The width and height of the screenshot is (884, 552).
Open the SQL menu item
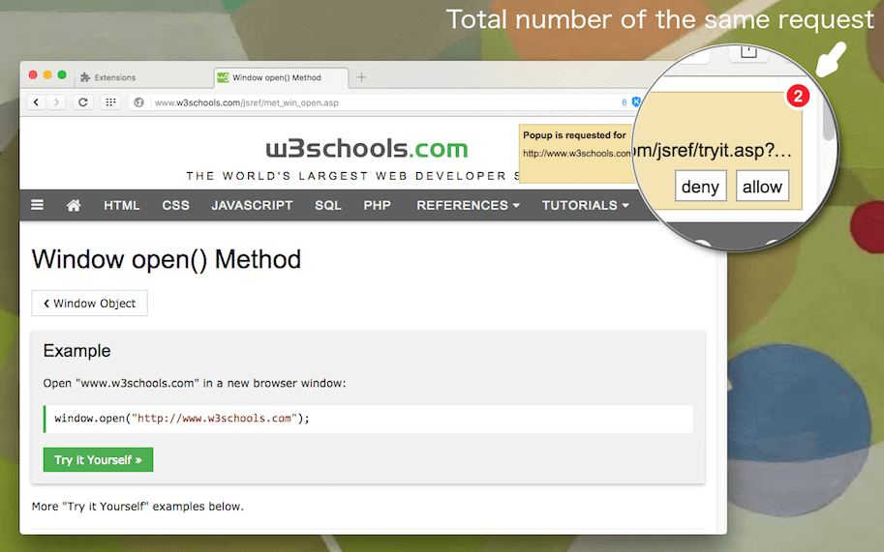pyautogui.click(x=328, y=205)
